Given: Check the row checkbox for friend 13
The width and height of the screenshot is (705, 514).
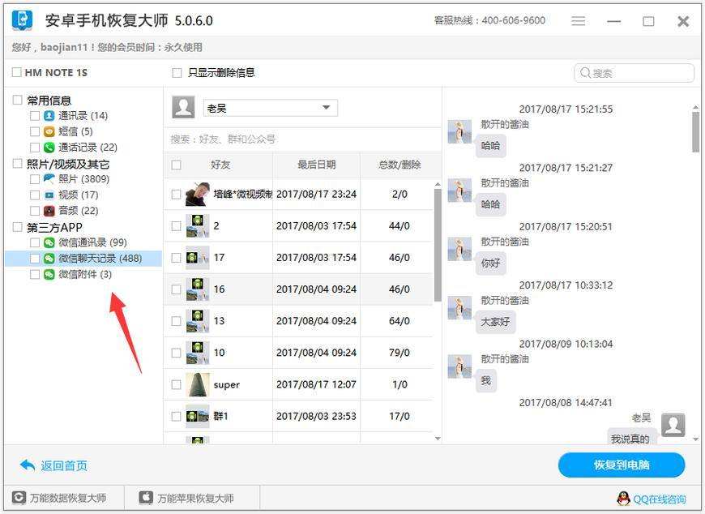Looking at the screenshot, I should [177, 321].
